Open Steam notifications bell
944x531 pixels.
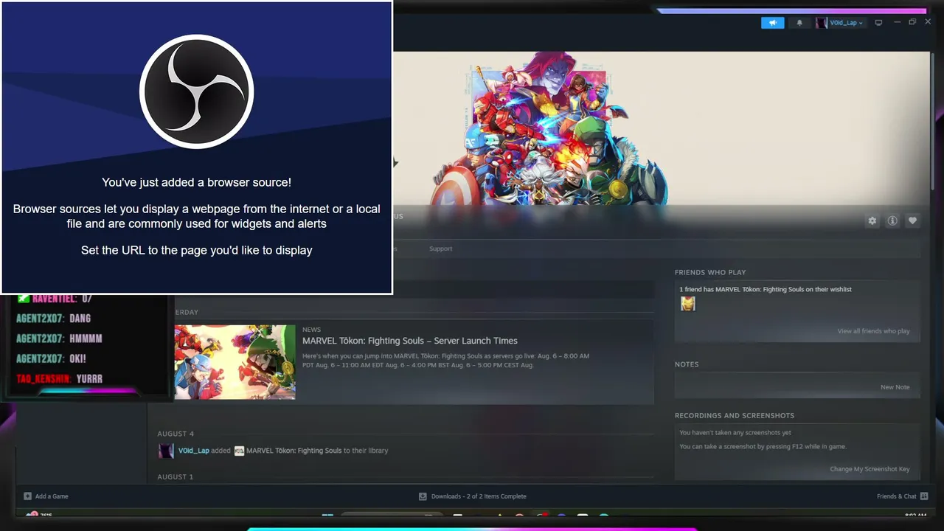pos(799,23)
